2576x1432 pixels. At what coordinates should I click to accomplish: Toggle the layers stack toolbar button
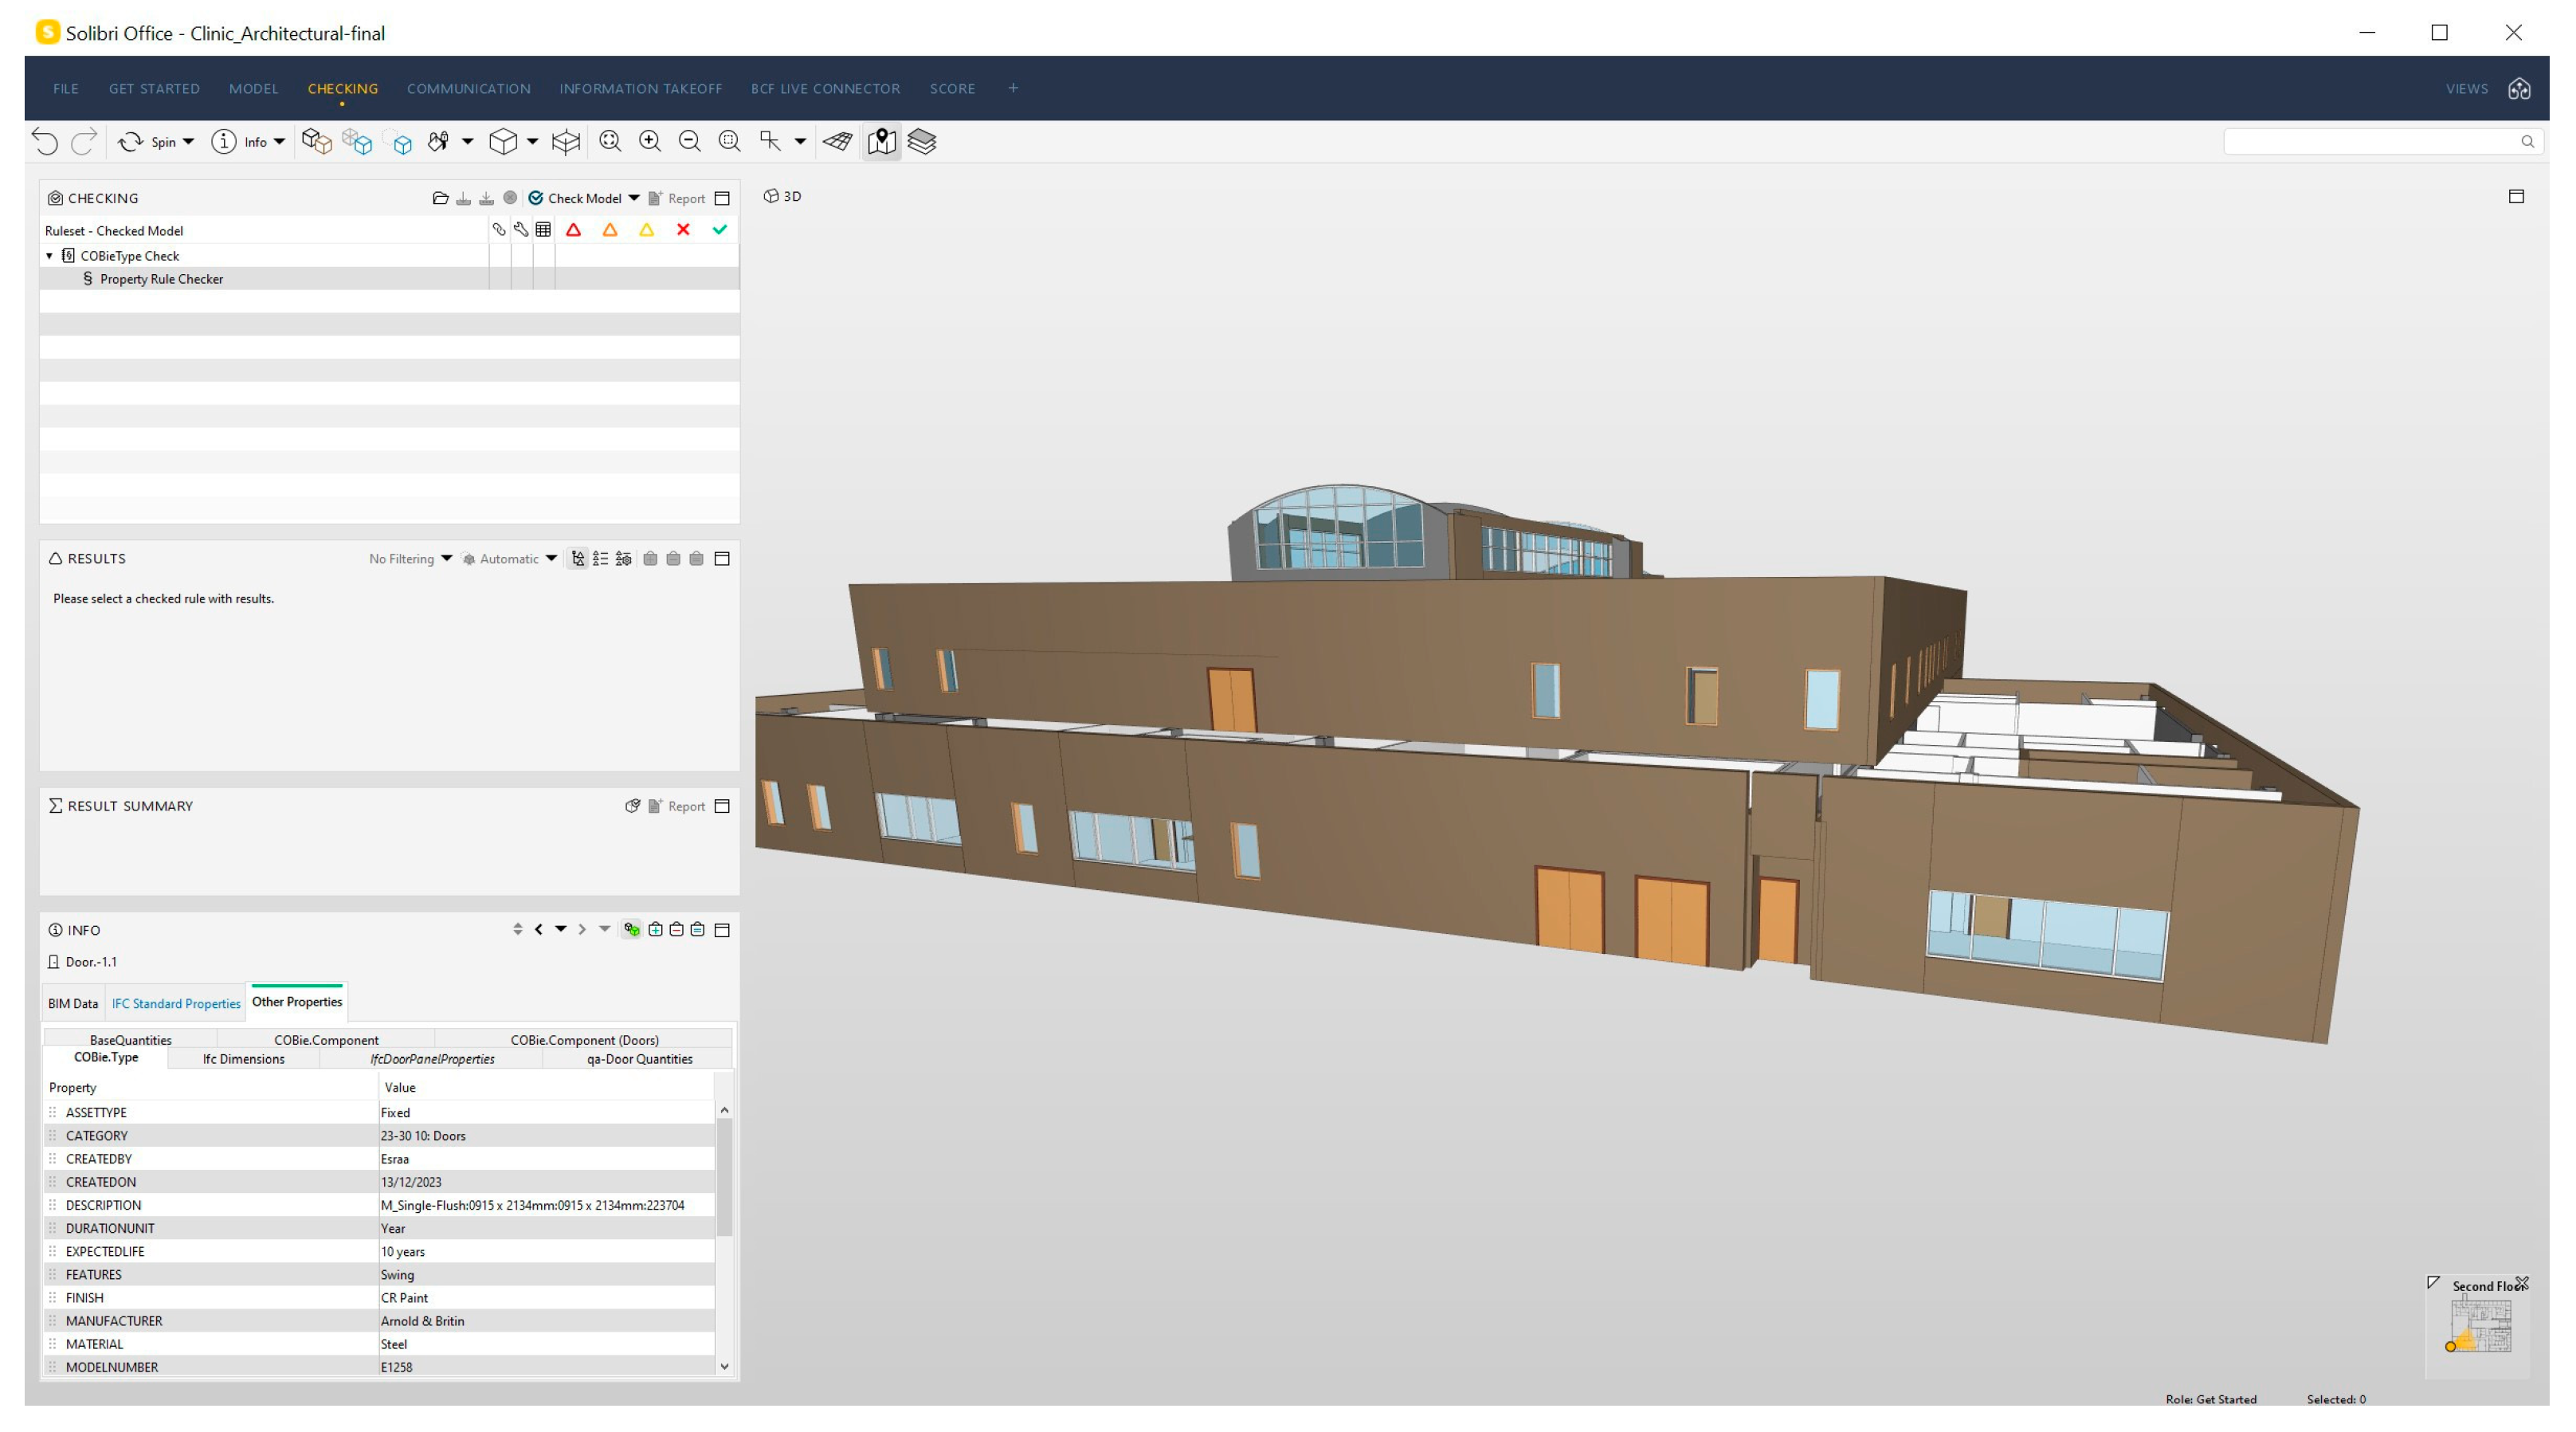[x=921, y=142]
